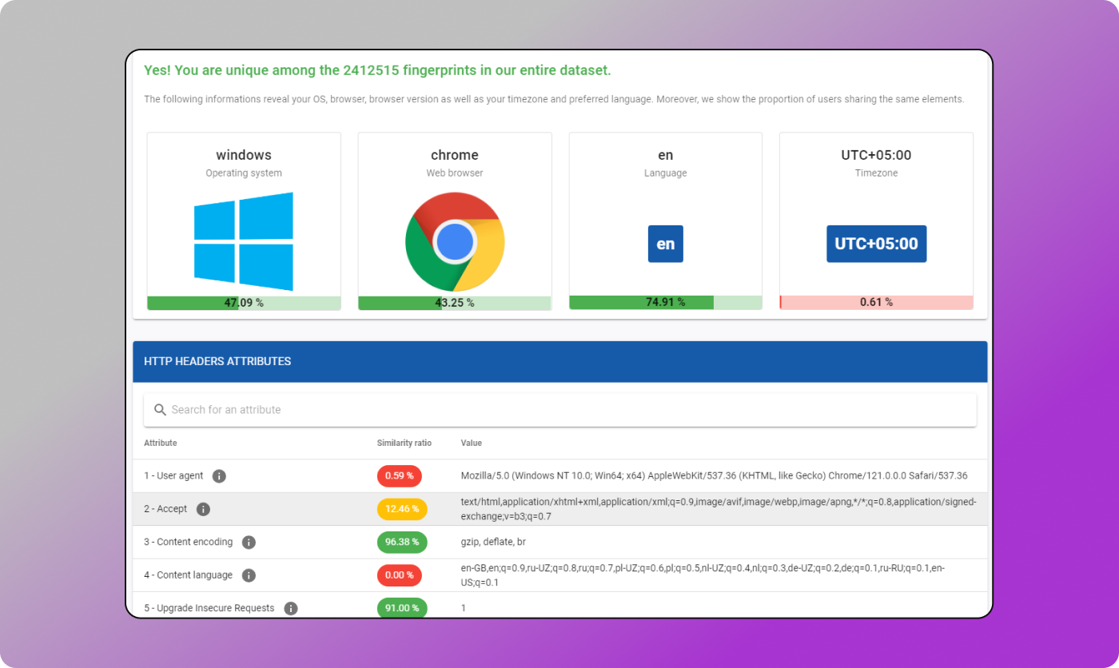Image resolution: width=1119 pixels, height=668 pixels.
Task: Click the 'Similarity ratio' column header
Action: pyautogui.click(x=404, y=443)
